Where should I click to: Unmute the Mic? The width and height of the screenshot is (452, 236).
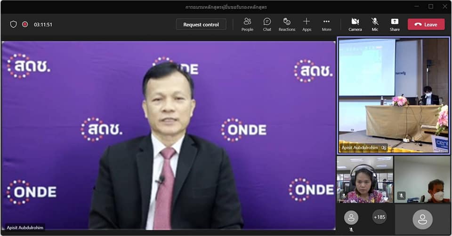(x=375, y=24)
